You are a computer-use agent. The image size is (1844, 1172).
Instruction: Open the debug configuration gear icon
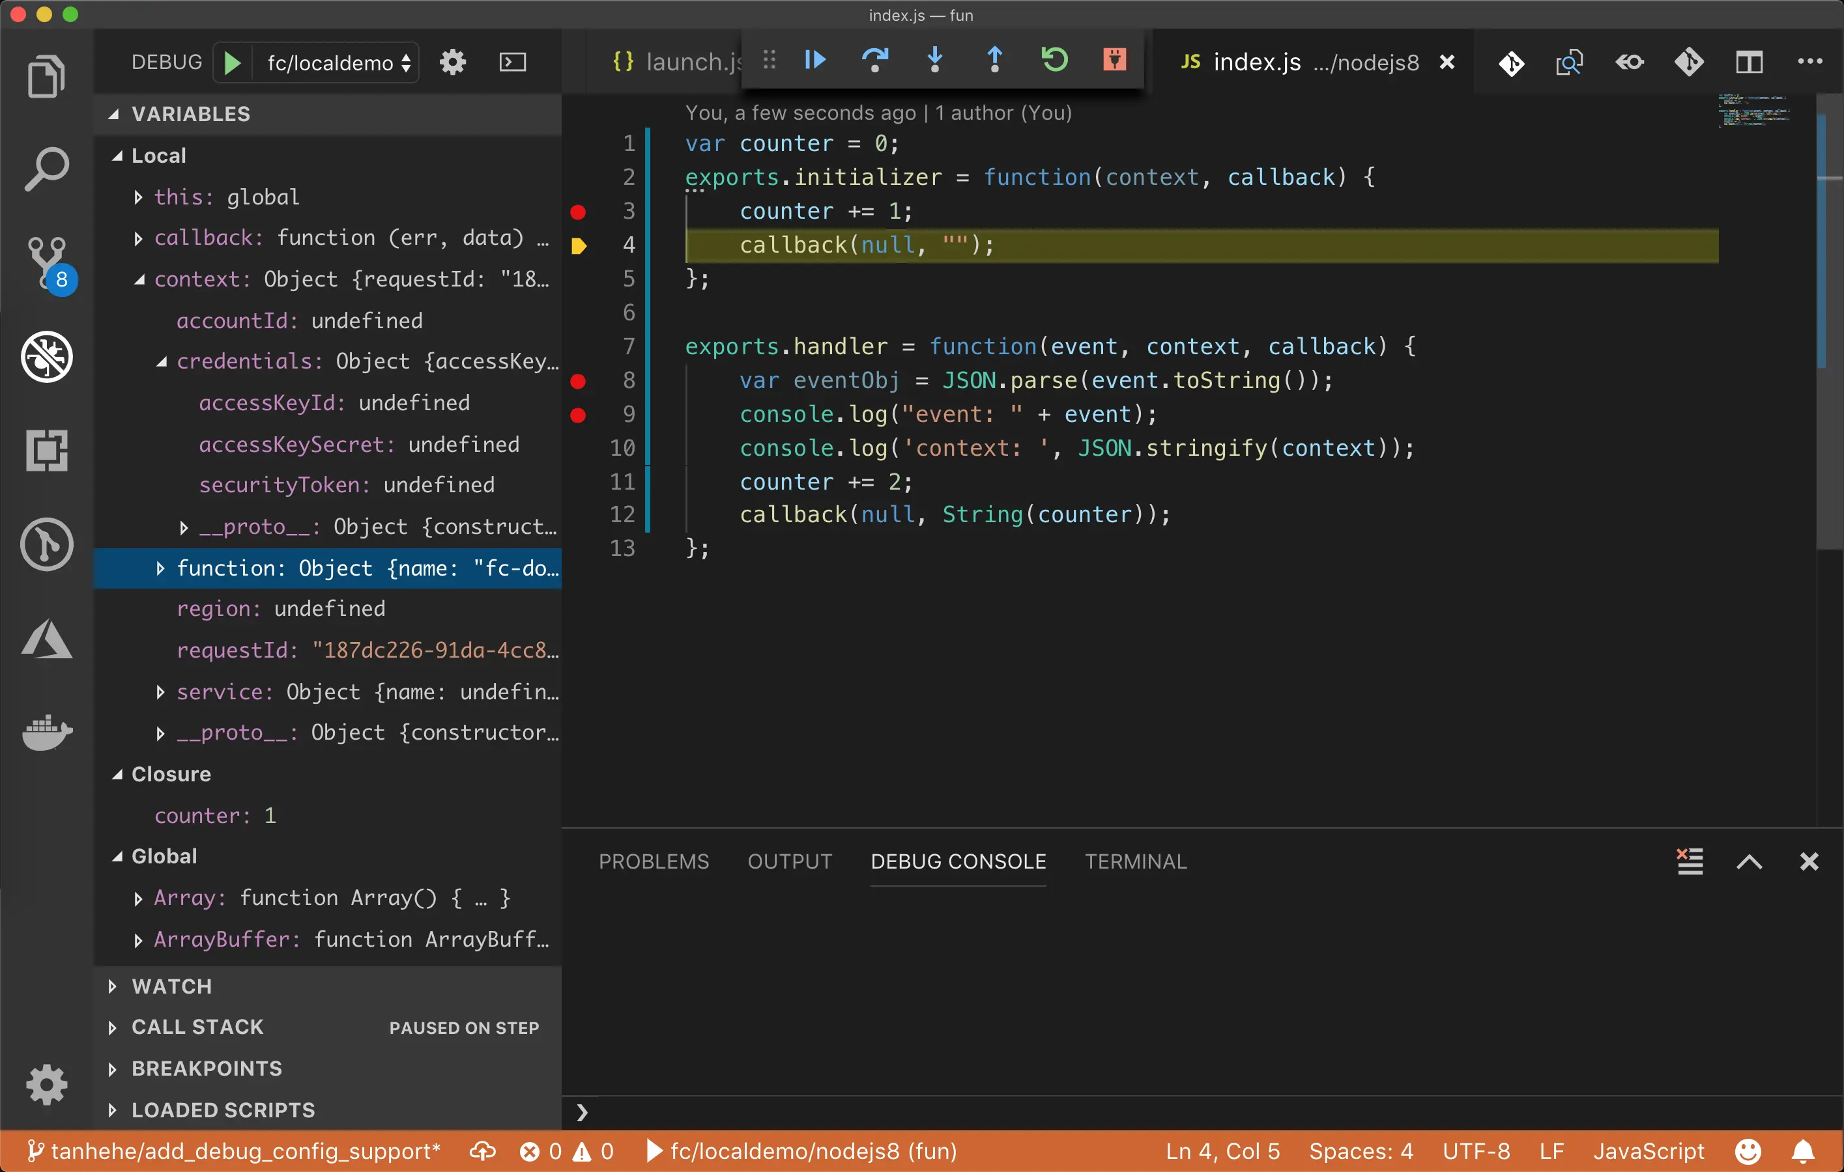pyautogui.click(x=453, y=62)
